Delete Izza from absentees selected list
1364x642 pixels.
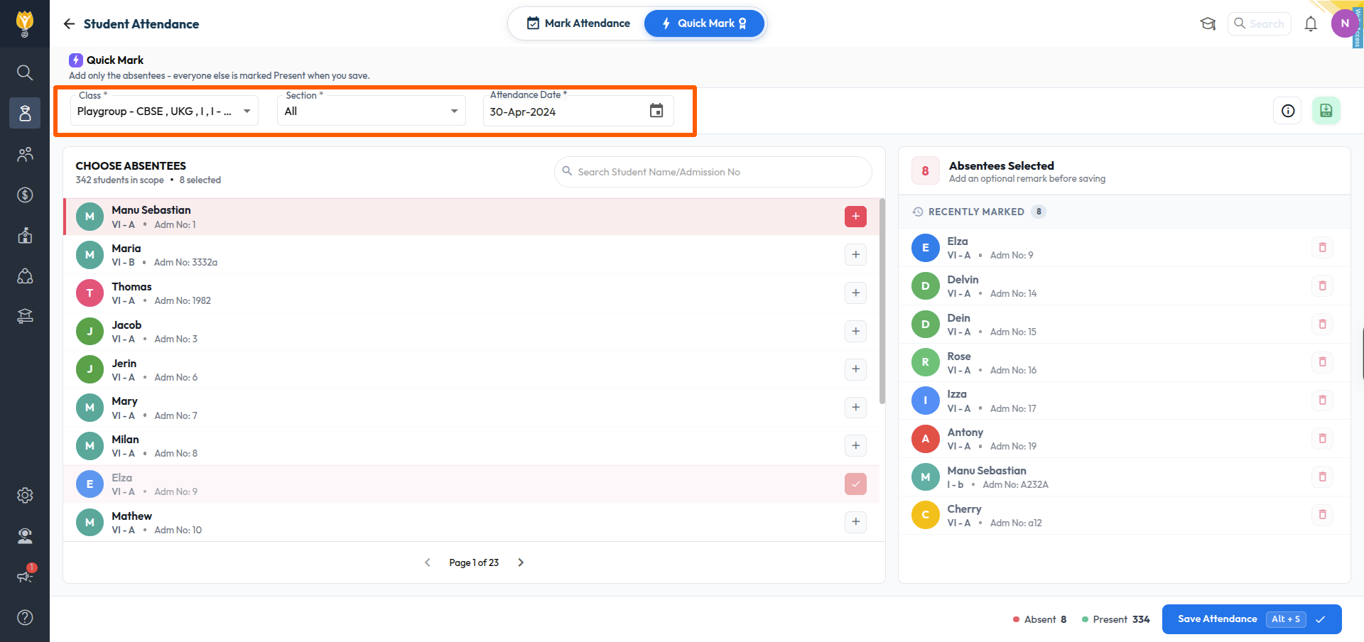(1322, 401)
